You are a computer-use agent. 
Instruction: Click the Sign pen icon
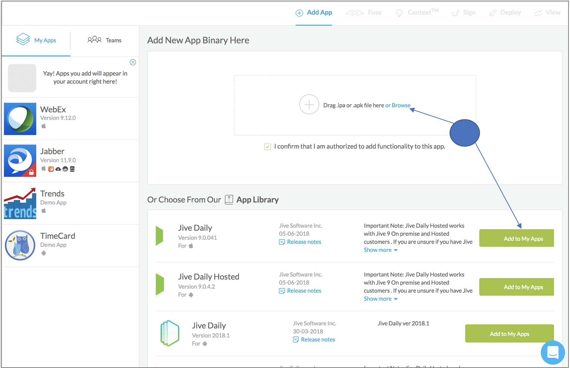coord(455,14)
